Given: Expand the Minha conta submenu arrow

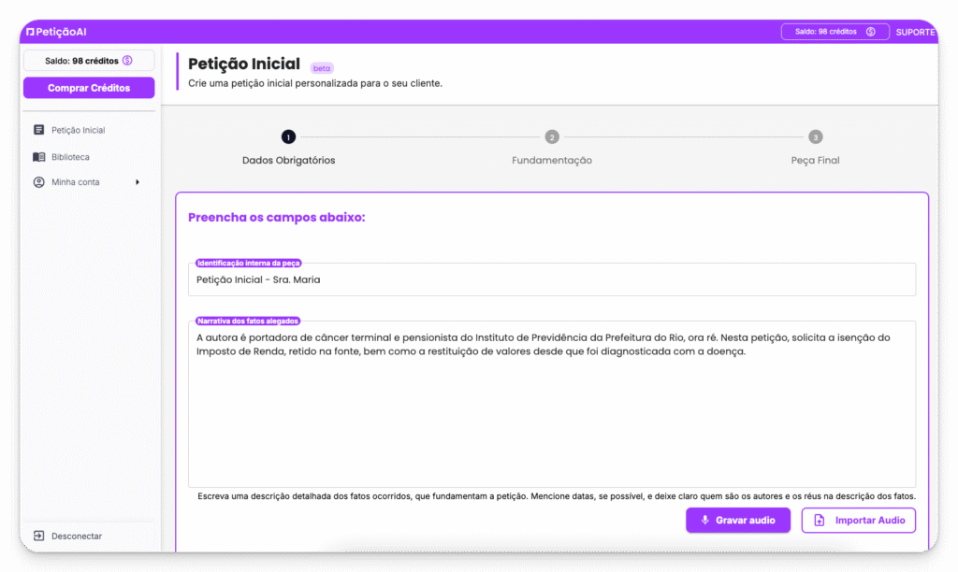Looking at the screenshot, I should [138, 182].
